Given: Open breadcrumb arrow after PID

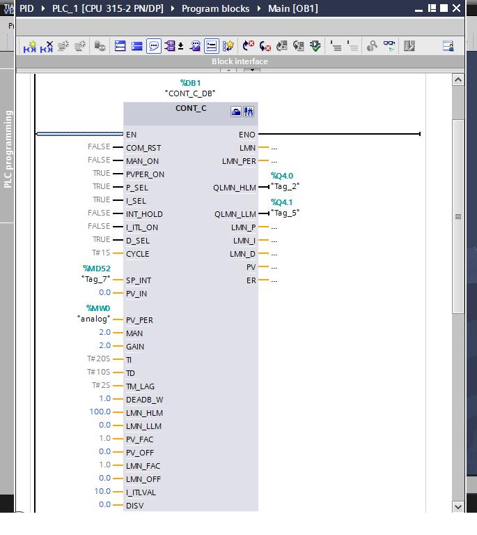Looking at the screenshot, I should [x=43, y=8].
